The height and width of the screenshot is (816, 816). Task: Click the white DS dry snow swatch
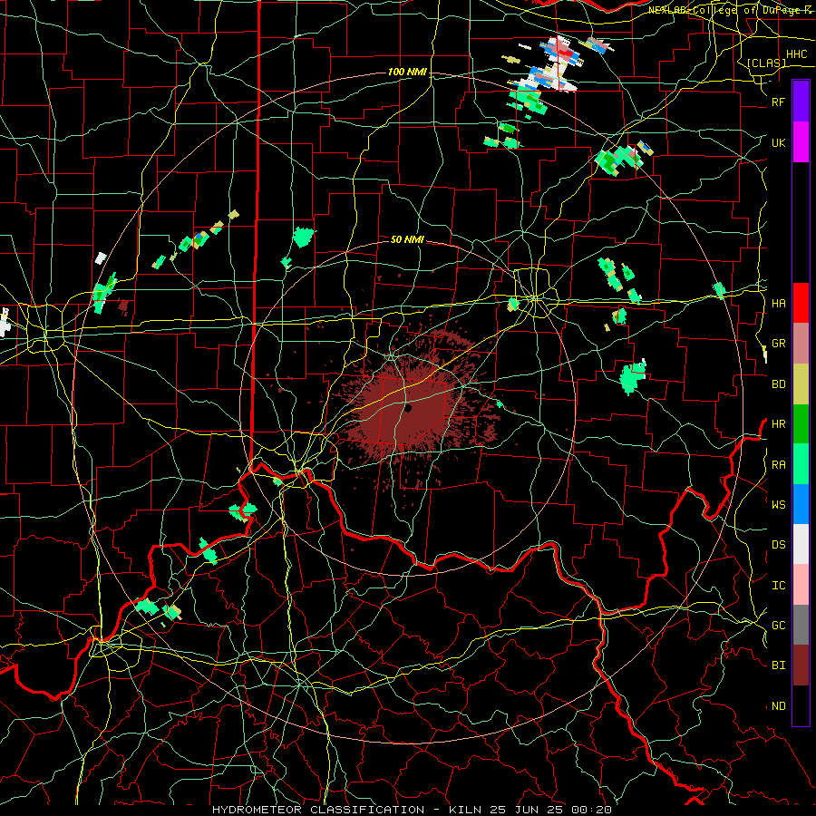pyautogui.click(x=801, y=544)
